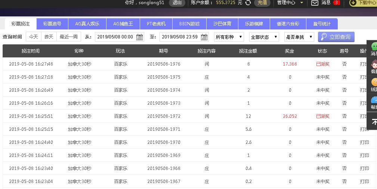Click the balance refresh icon
Image resolution: width=377 pixels, height=189 pixels.
(248, 3)
